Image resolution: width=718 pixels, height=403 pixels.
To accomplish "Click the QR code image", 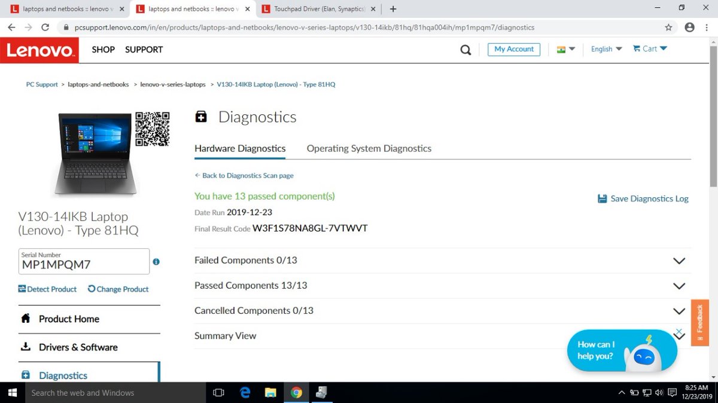I will (152, 129).
